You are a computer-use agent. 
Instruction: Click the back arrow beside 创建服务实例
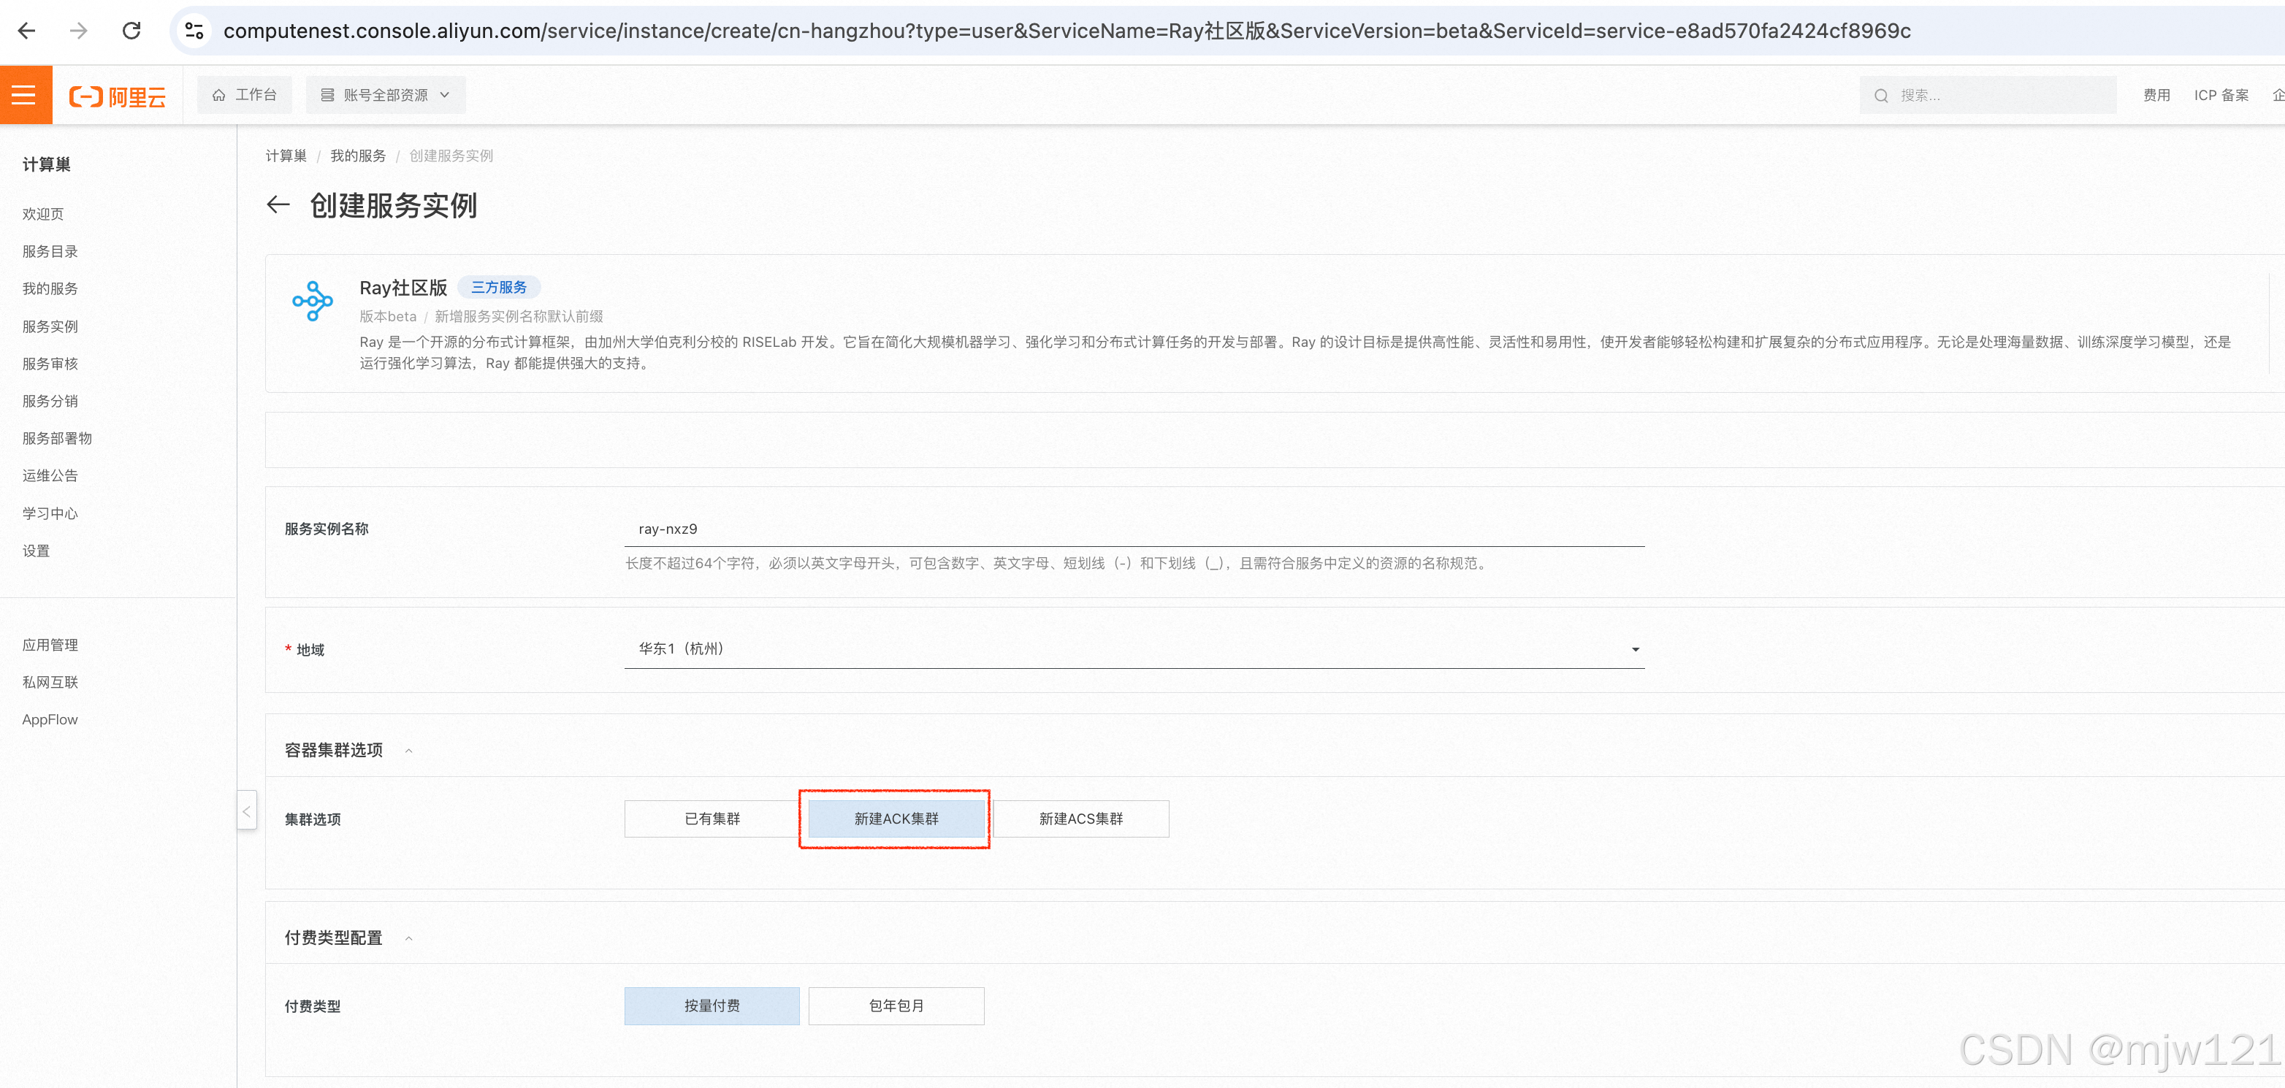tap(278, 205)
